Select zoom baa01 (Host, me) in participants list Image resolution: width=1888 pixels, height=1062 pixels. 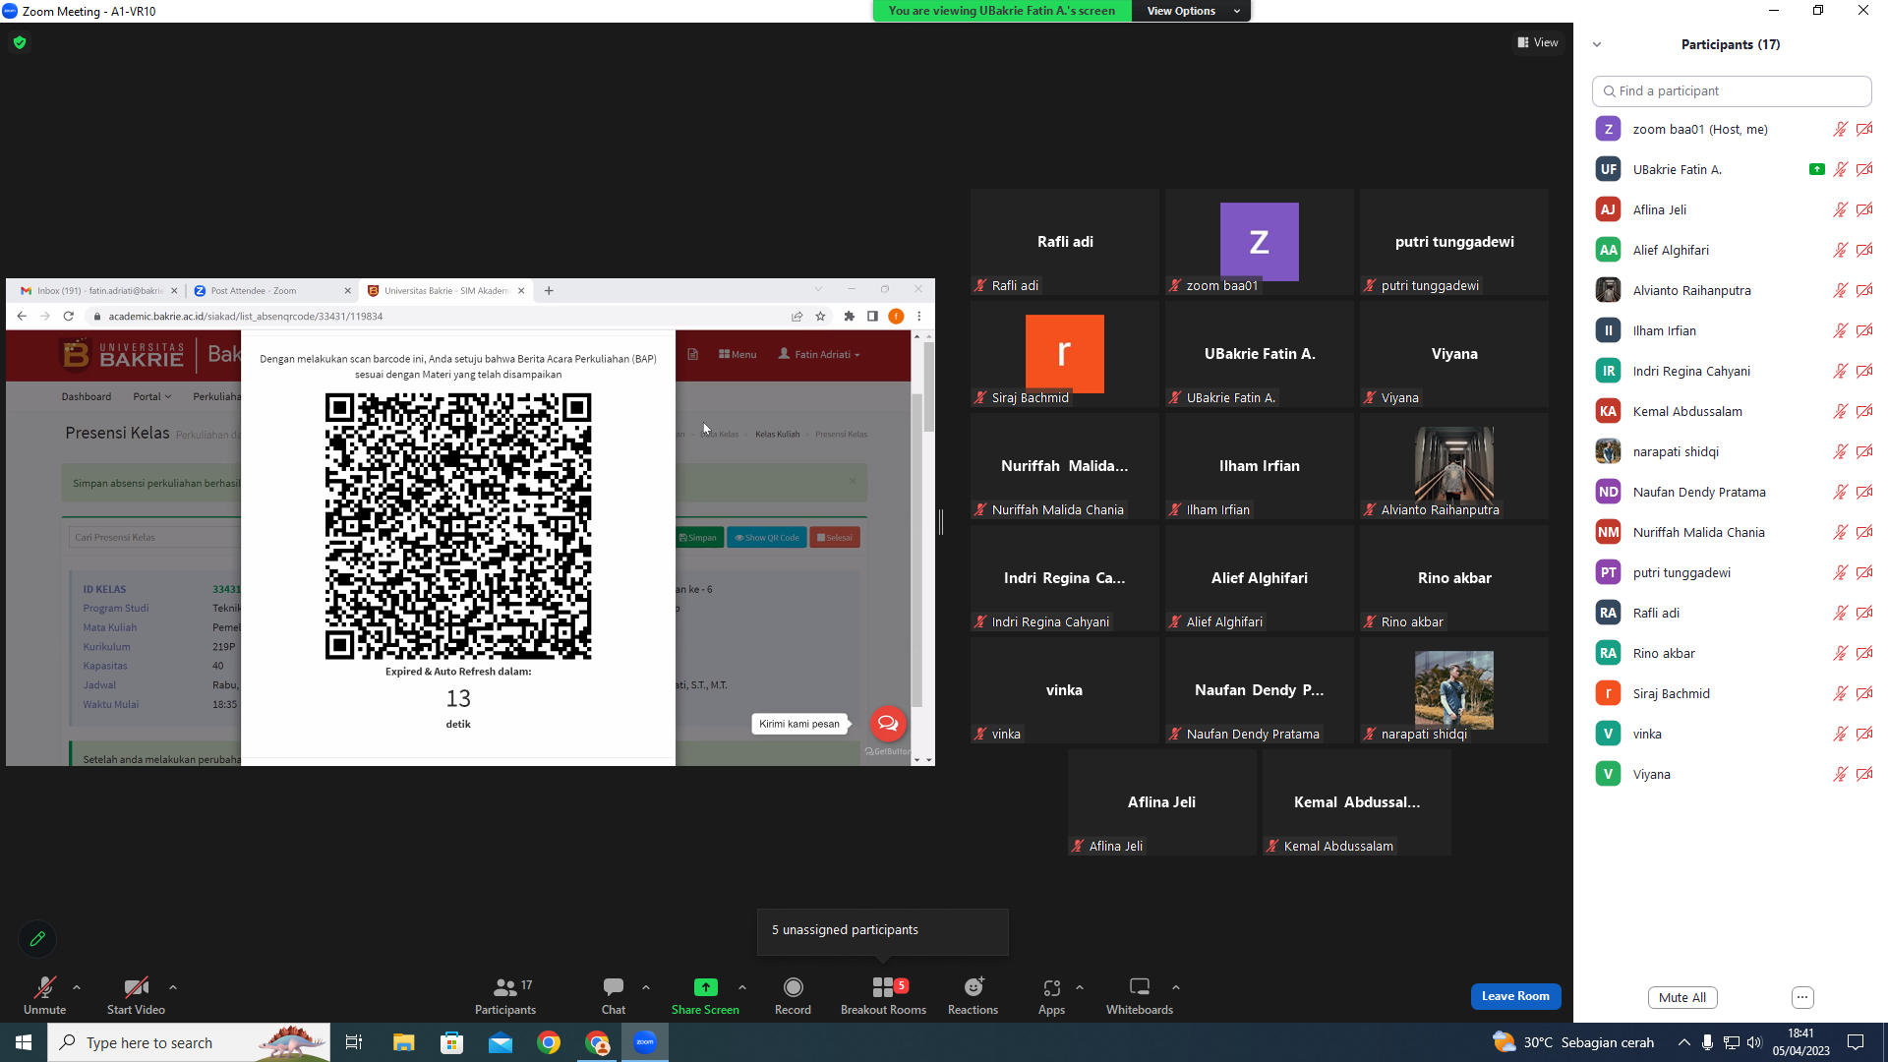coord(1732,129)
